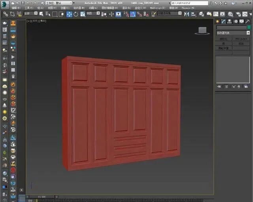Viewport: 253px width, 202px height.
Task: Open the 修改器 Modifiers menu
Action: (79, 8)
